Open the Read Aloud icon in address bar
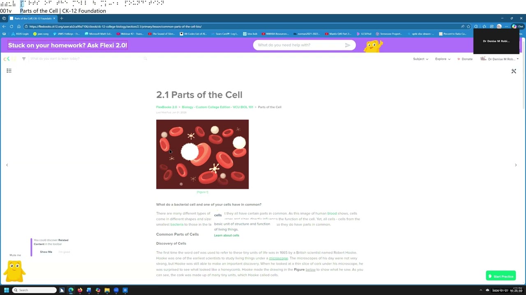 (463, 26)
